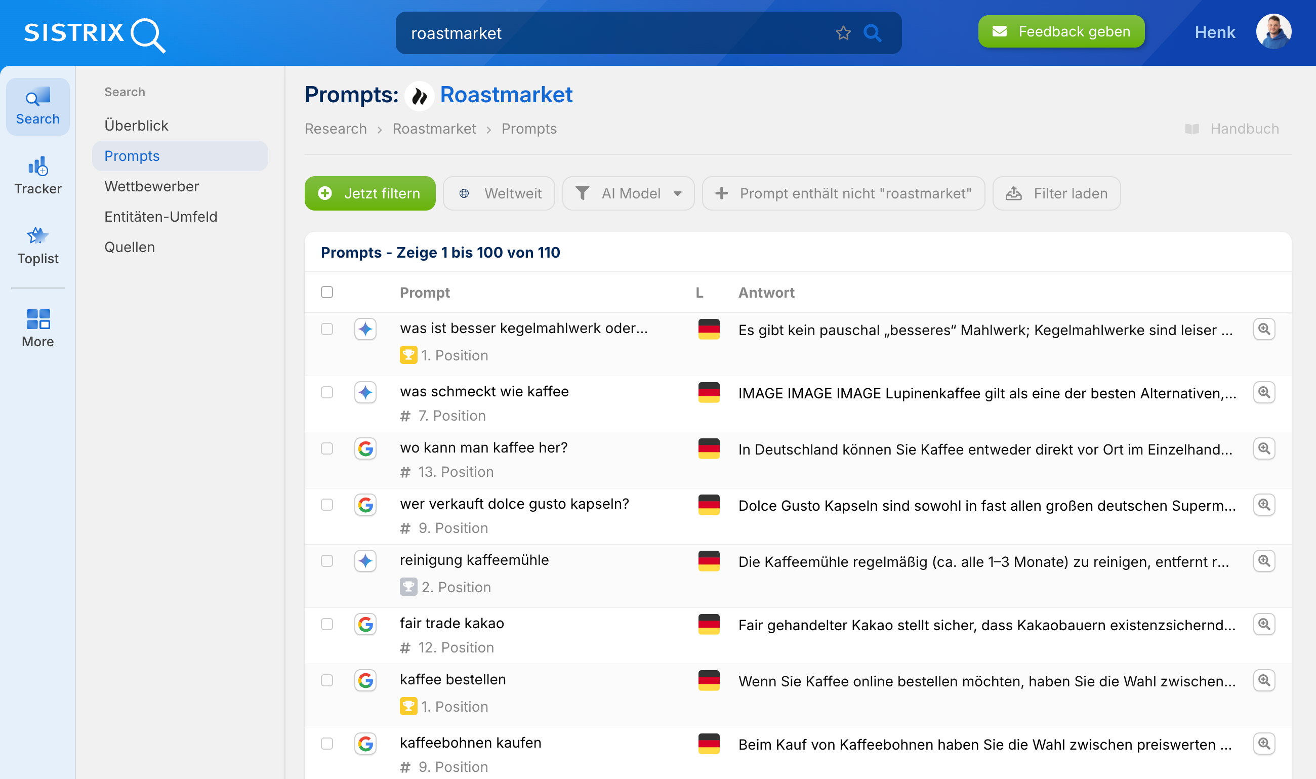Click the More icon in the sidebar
Viewport: 1316px width, 779px height.
point(37,327)
